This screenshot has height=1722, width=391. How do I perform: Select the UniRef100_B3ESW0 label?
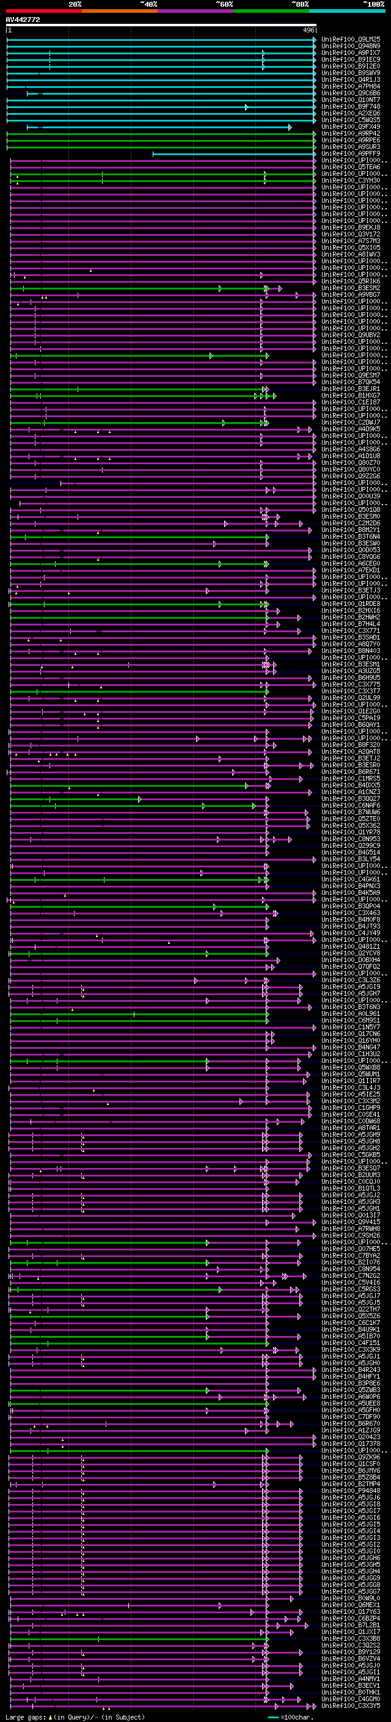[351, 544]
